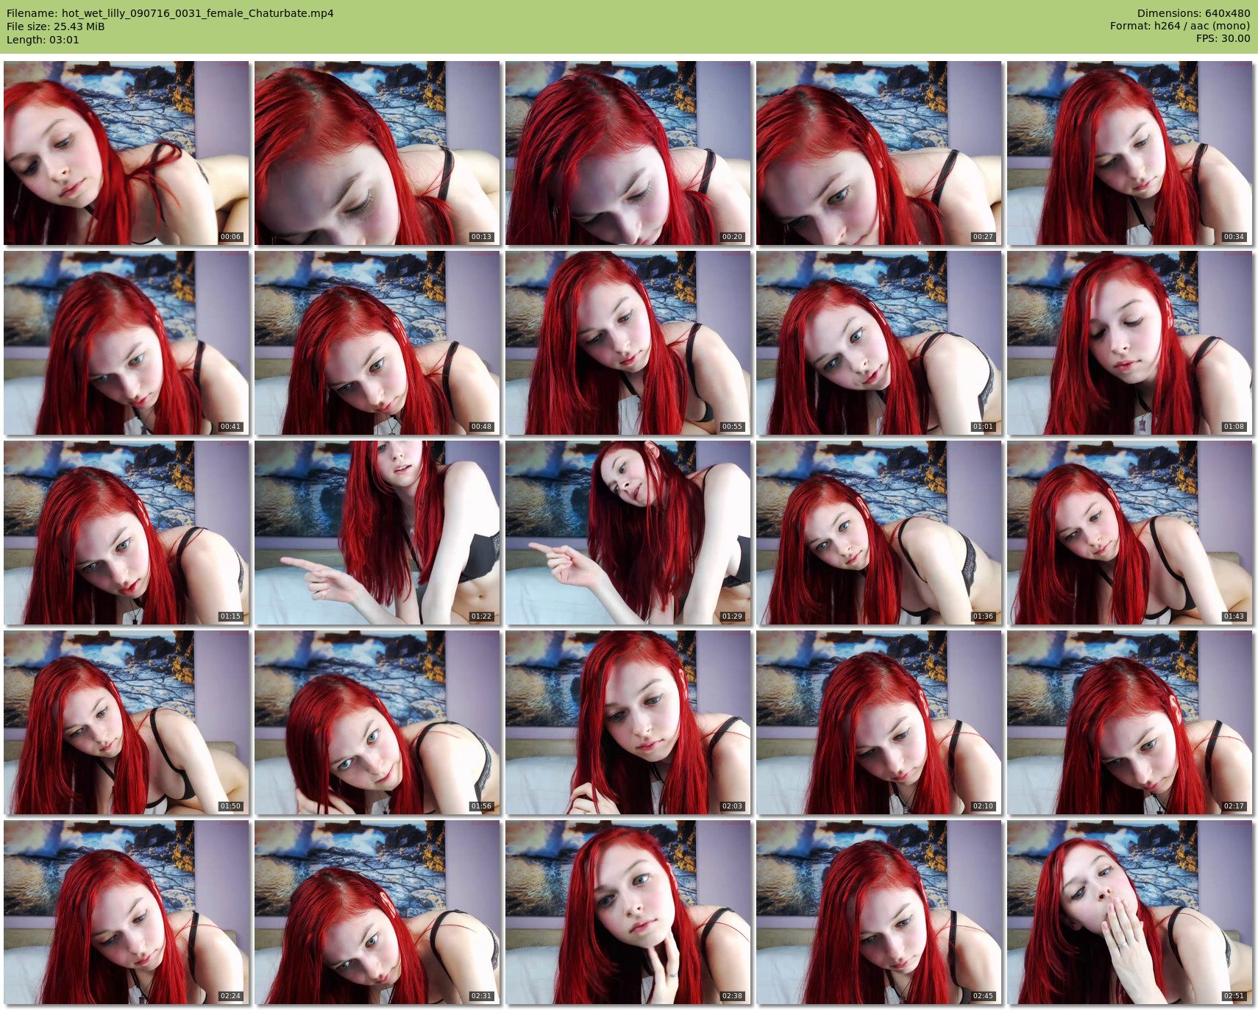Open the frame at 01:50
1258x1010 pixels.
tap(127, 722)
